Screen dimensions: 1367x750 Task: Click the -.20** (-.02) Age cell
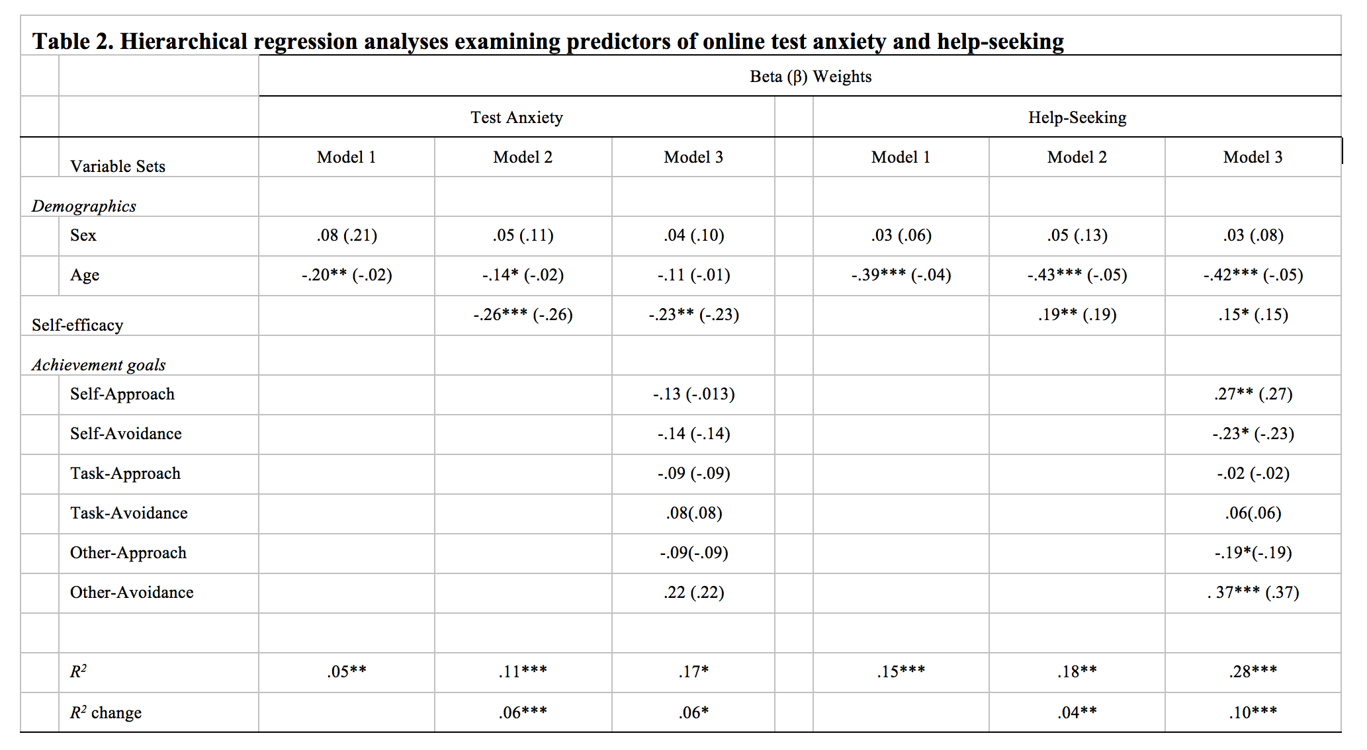pos(347,275)
